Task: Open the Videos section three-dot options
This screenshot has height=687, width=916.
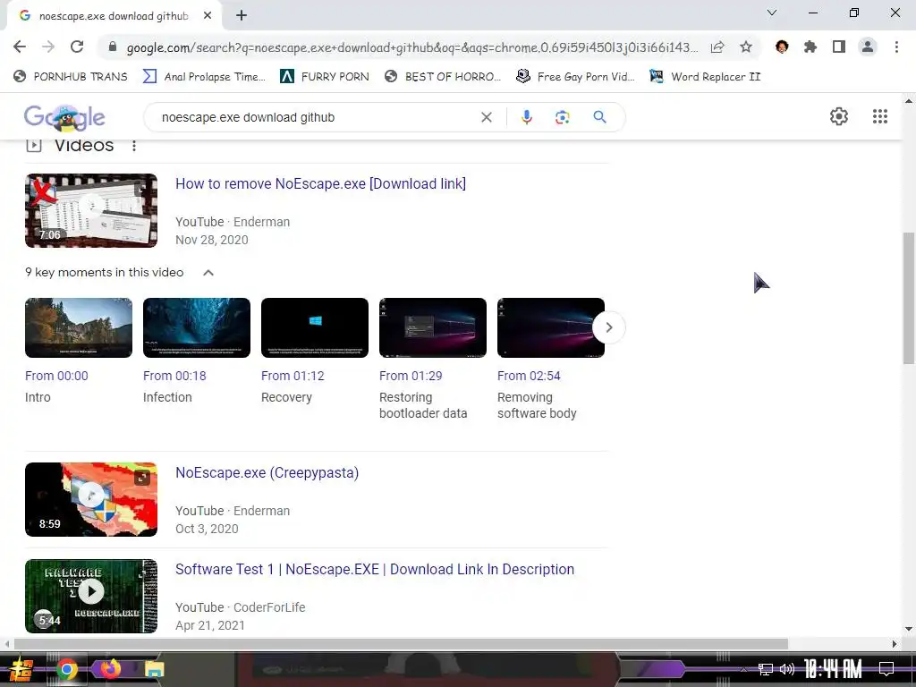Action: click(134, 146)
